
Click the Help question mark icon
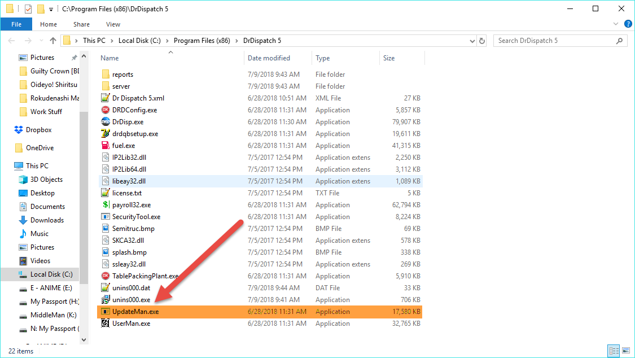pos(628,24)
